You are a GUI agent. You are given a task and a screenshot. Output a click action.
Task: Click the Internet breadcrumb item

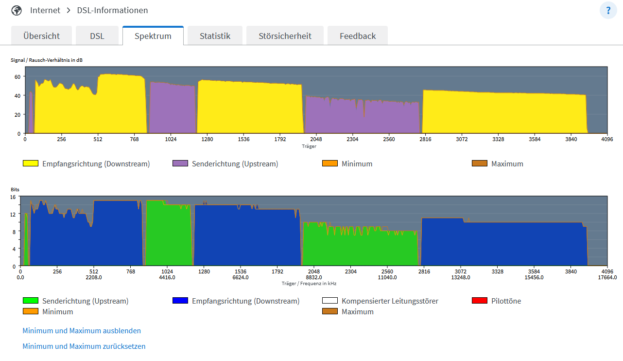tap(45, 10)
